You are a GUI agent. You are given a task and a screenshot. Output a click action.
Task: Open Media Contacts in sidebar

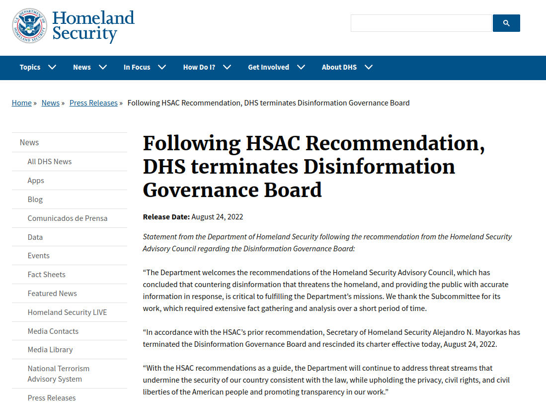click(x=69, y=331)
